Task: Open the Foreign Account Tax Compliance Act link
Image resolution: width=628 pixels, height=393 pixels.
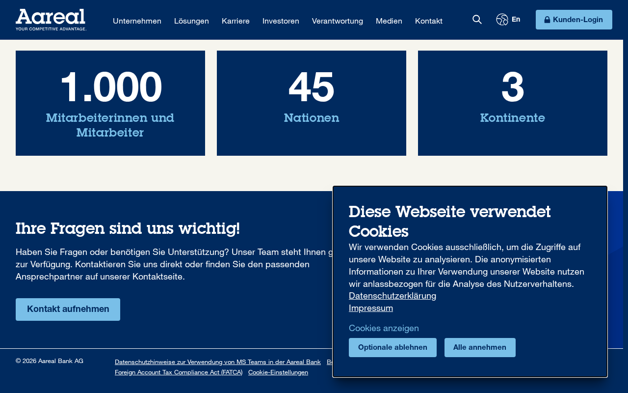Action: [179, 372]
